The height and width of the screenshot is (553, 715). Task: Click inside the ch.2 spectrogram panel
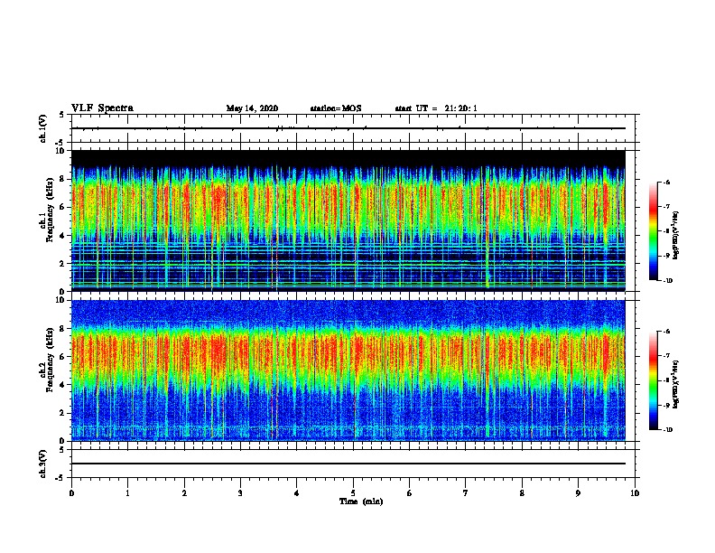[348, 370]
